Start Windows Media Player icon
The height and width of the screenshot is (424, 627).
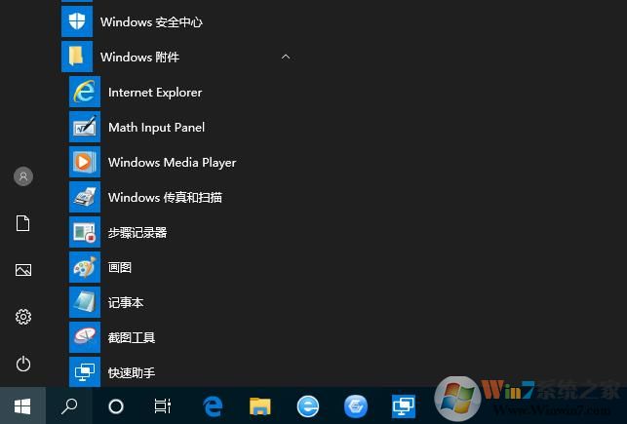click(85, 162)
